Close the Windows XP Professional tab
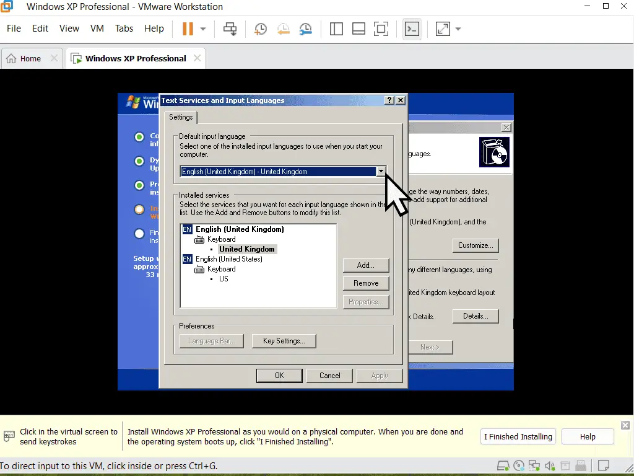Image resolution: width=634 pixels, height=476 pixels. 197,58
